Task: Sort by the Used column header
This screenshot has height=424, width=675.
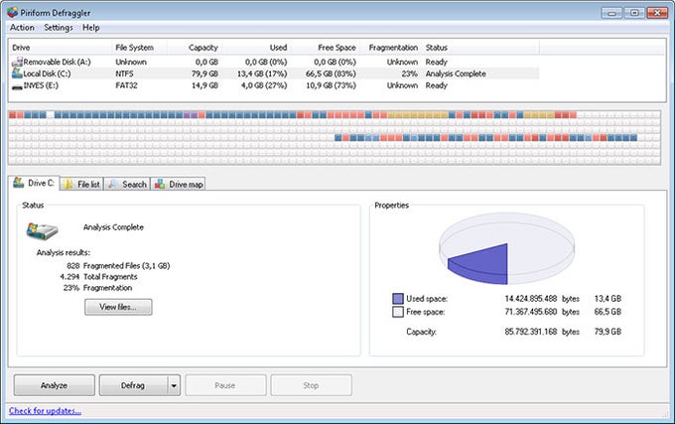Action: click(x=256, y=48)
